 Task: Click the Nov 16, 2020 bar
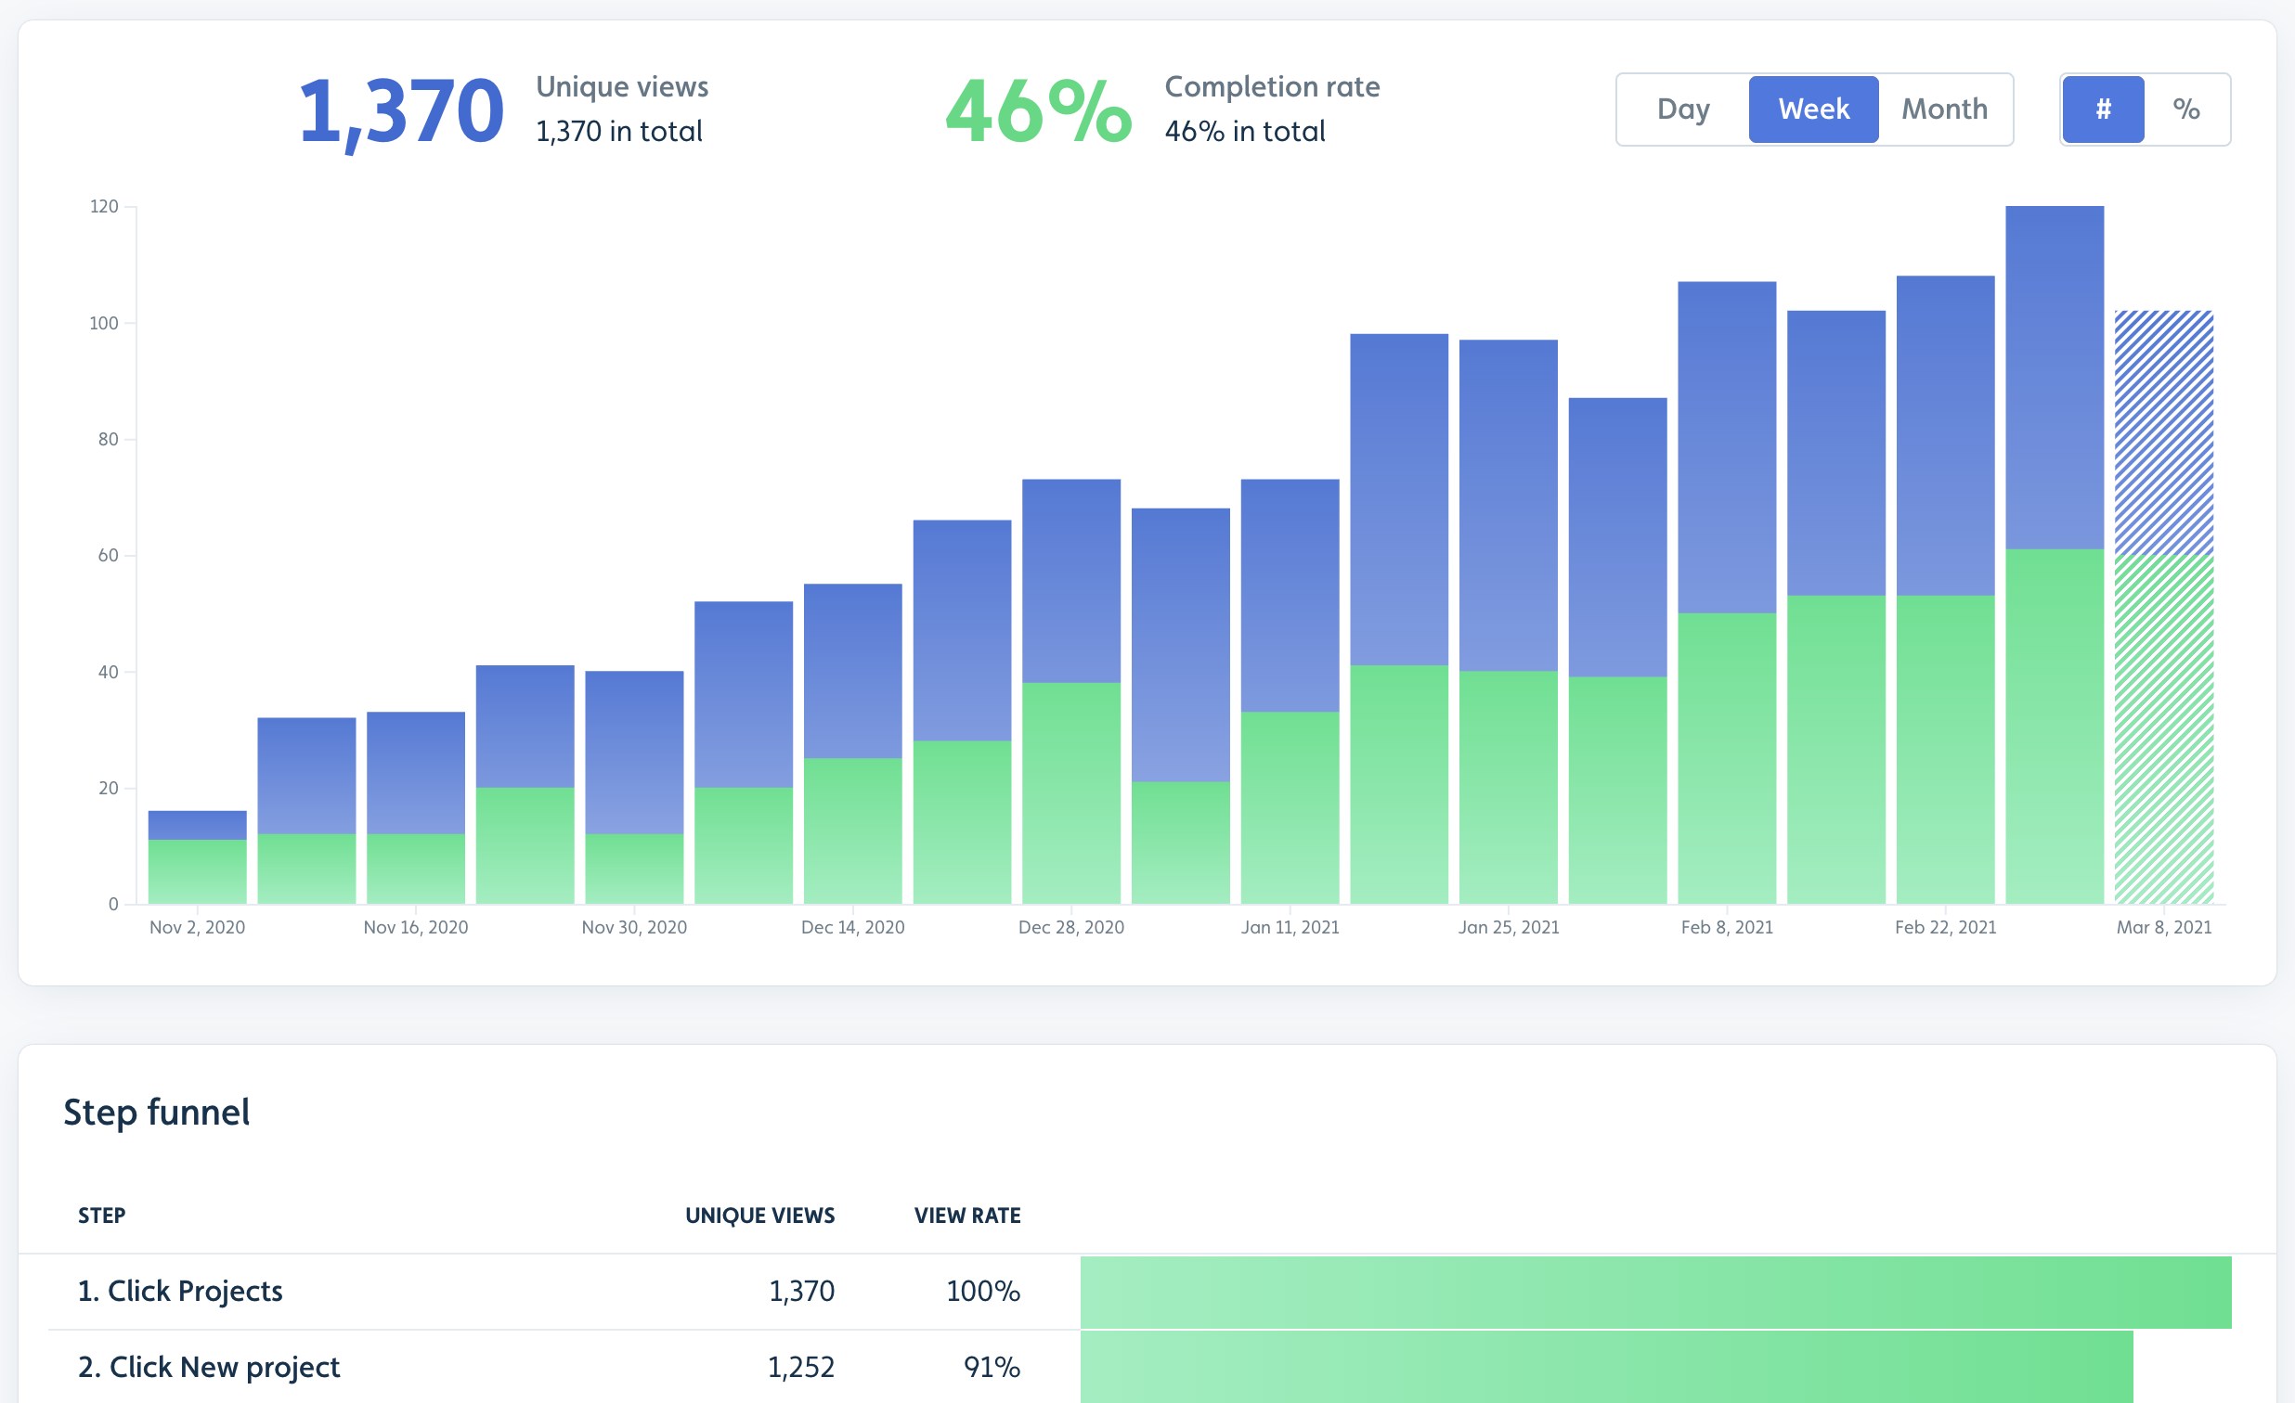[415, 808]
